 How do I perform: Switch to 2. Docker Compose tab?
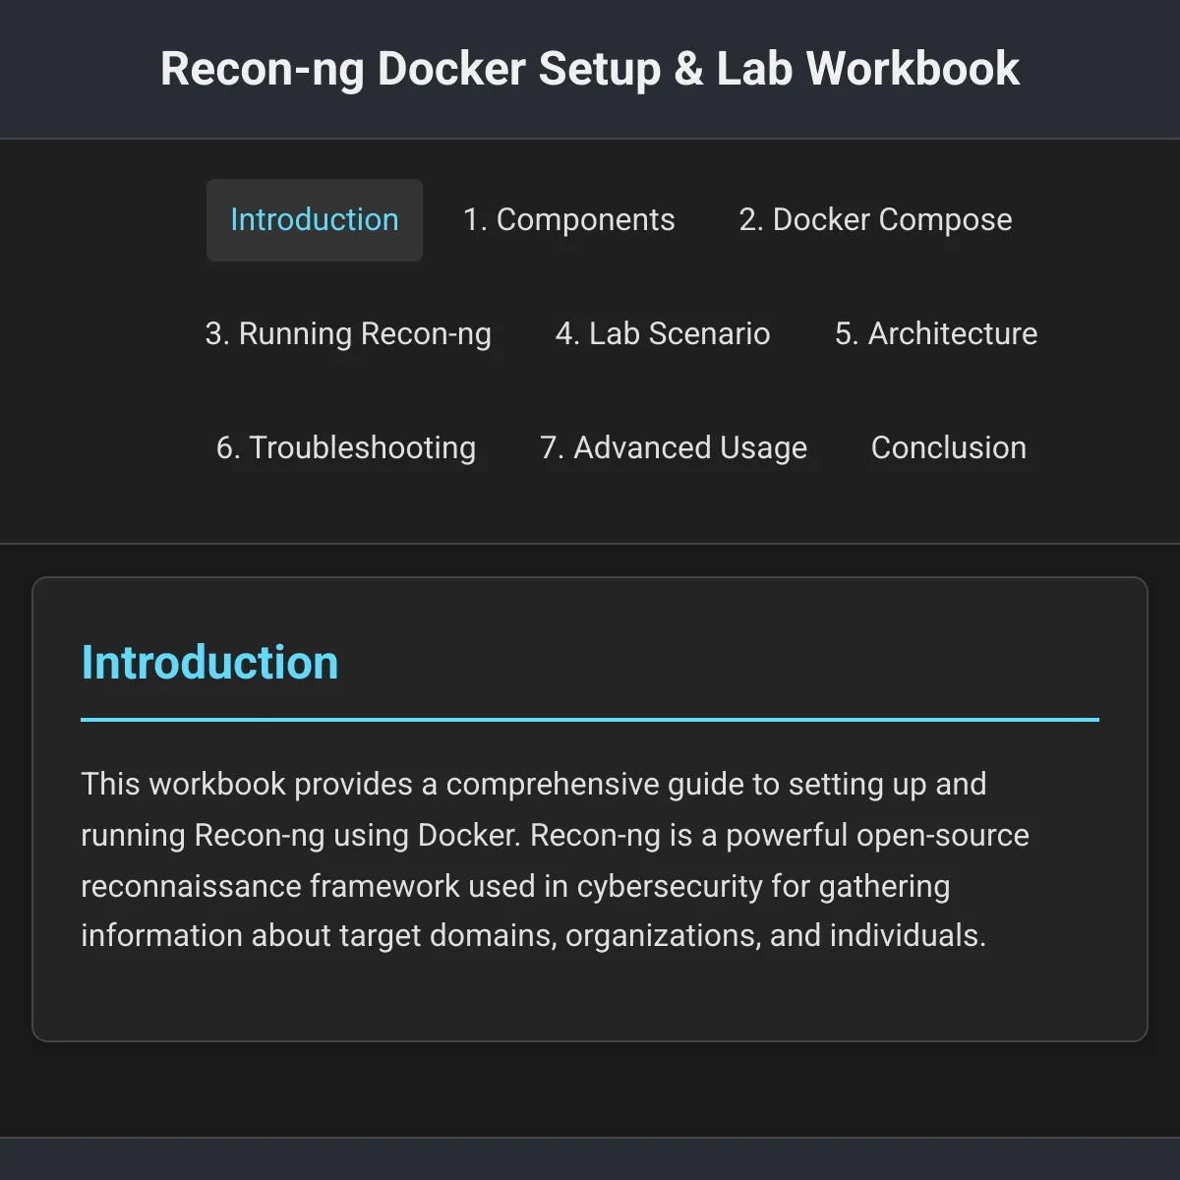[x=875, y=220]
